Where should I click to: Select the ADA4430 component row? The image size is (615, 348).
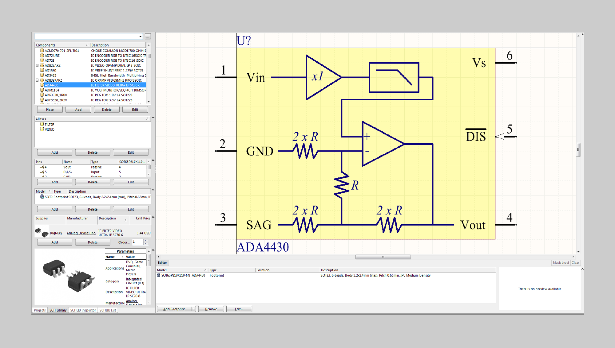(x=90, y=85)
